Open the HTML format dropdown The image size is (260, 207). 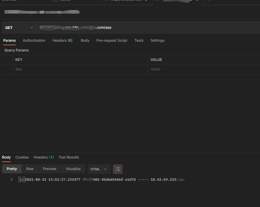coord(99,169)
